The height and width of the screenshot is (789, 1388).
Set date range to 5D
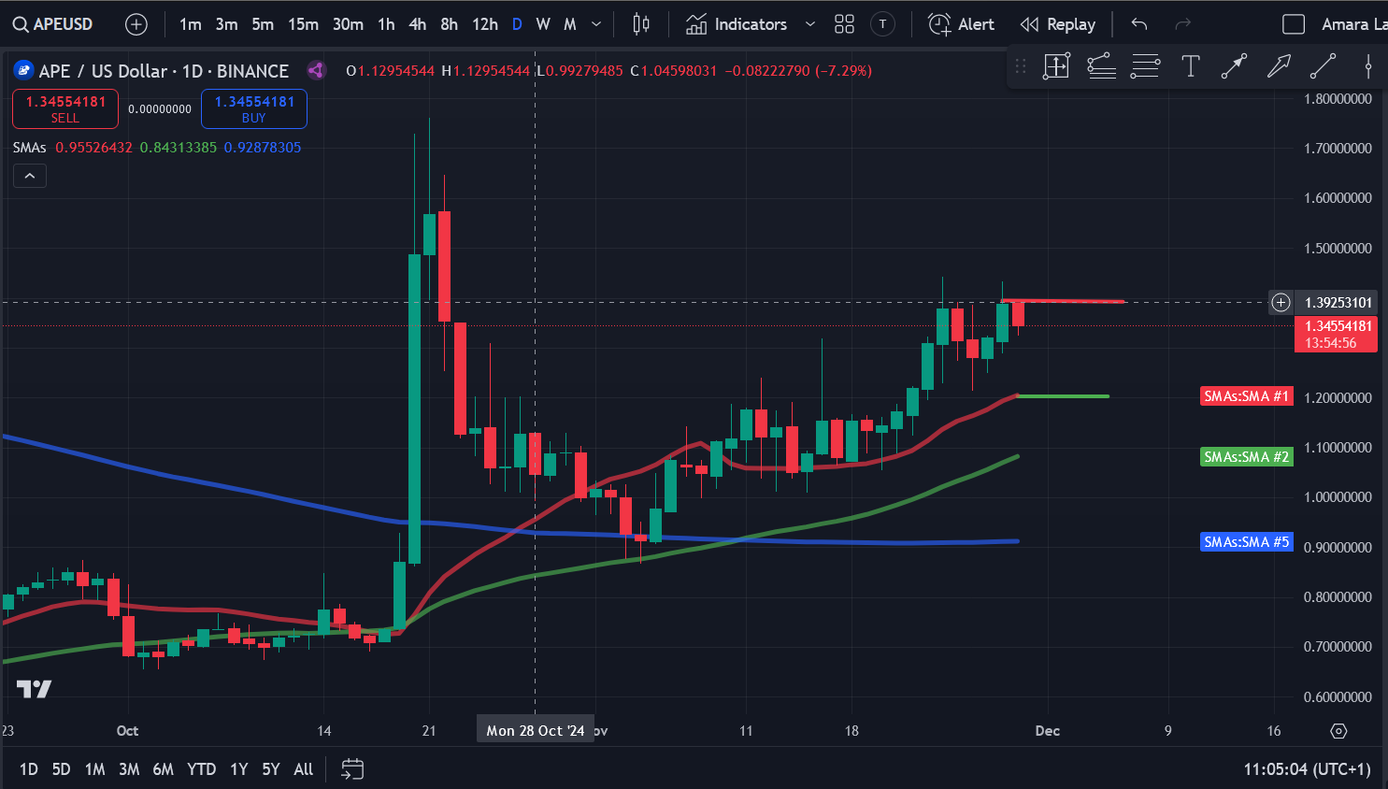click(x=61, y=769)
